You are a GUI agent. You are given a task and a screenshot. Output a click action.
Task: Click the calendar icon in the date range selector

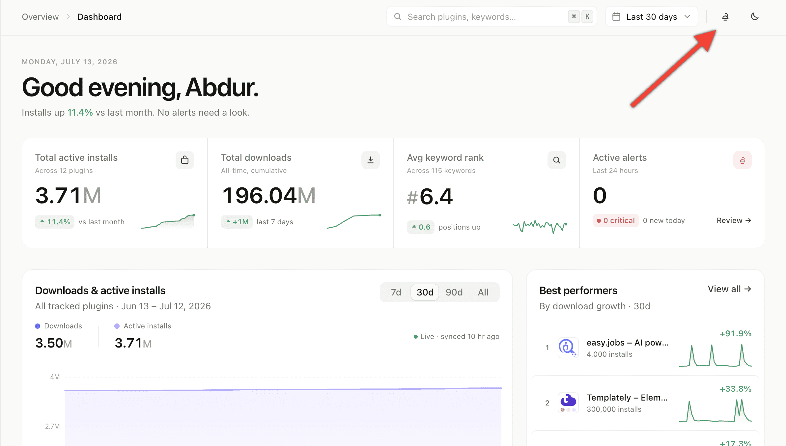[x=616, y=17]
